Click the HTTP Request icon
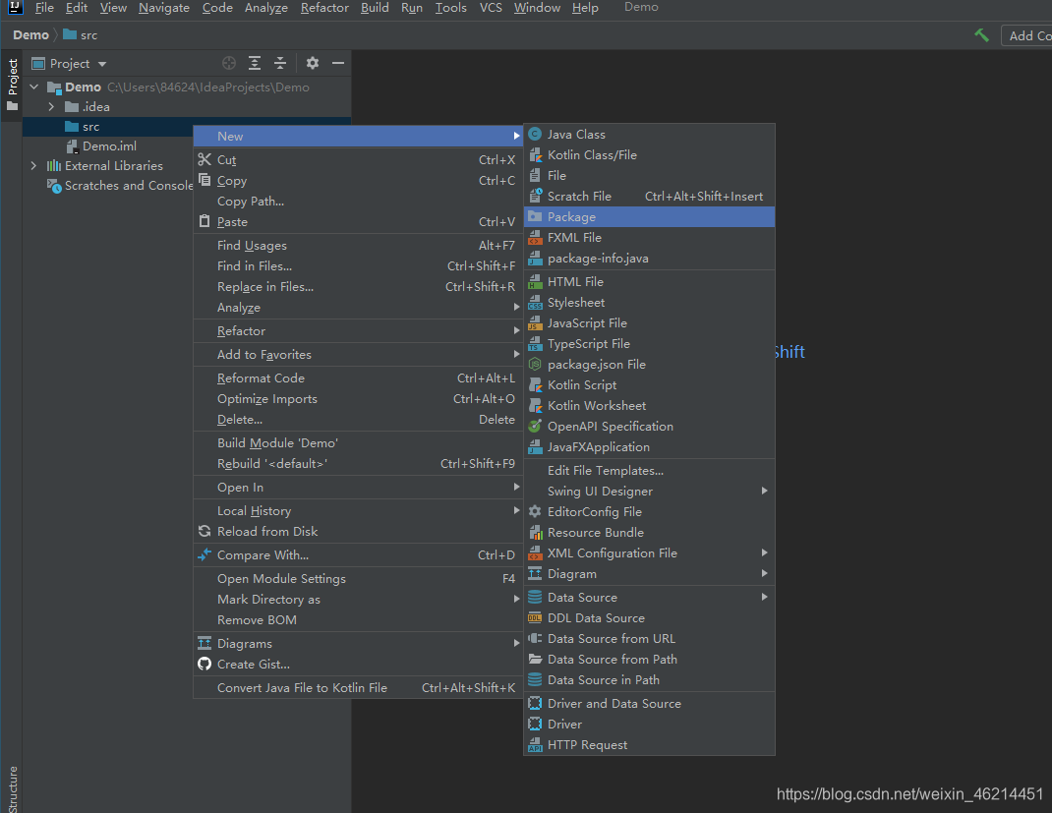 535,744
